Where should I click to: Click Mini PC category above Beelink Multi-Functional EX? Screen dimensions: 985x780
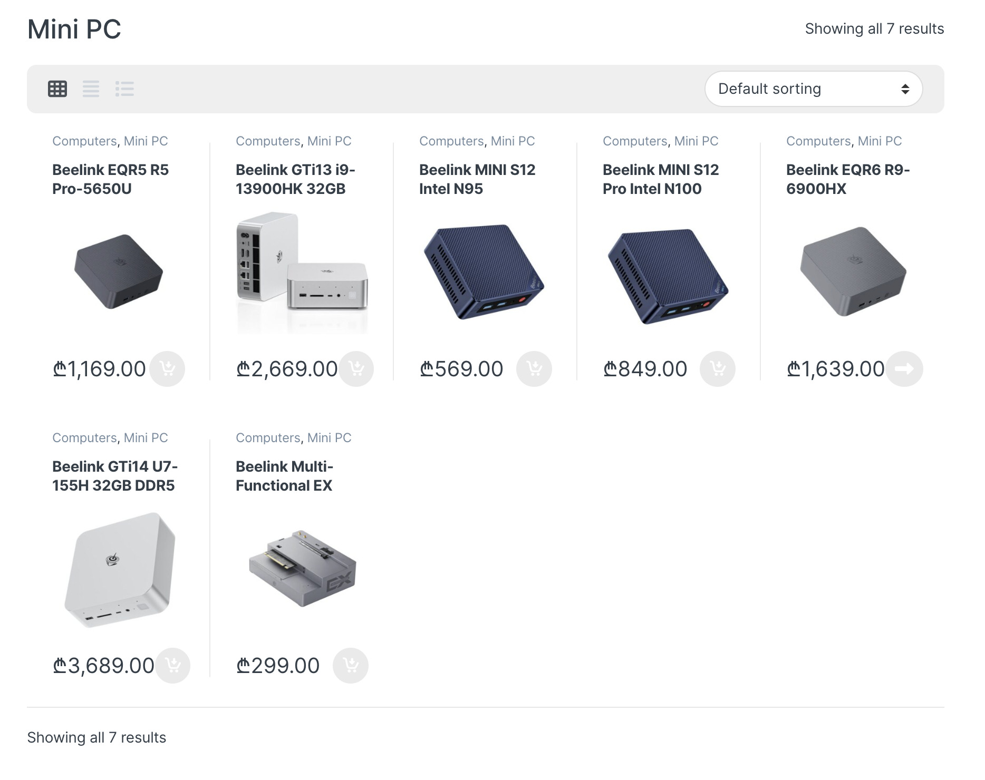(329, 438)
